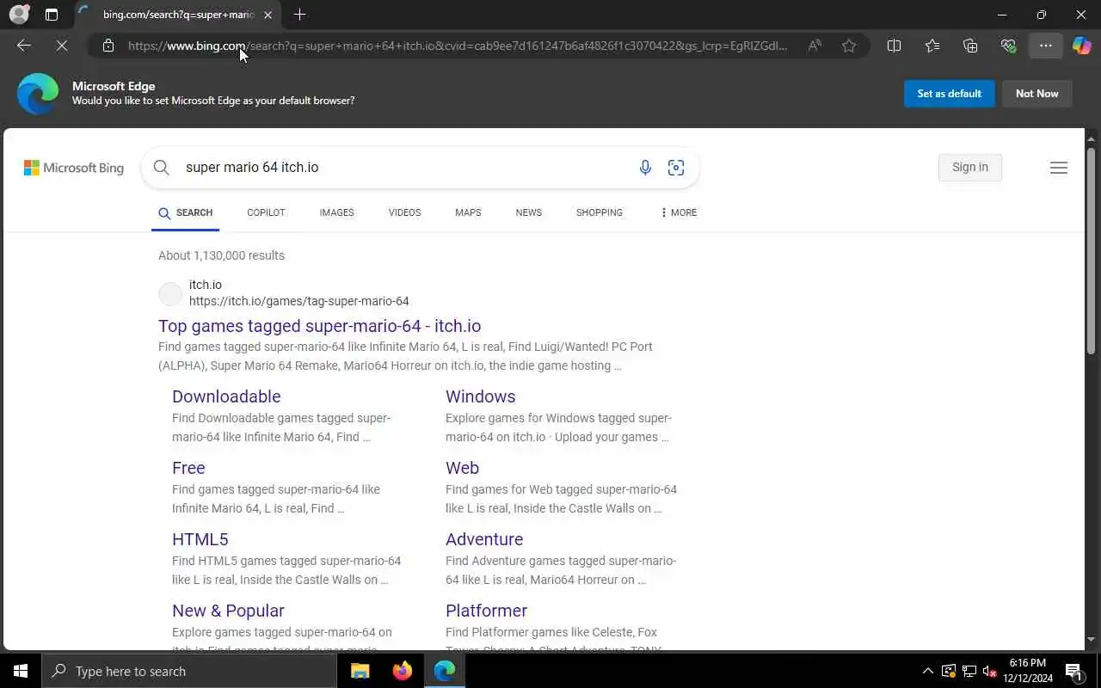Open the New & Popular sublink
Viewport: 1101px width, 688px height.
coord(228,611)
